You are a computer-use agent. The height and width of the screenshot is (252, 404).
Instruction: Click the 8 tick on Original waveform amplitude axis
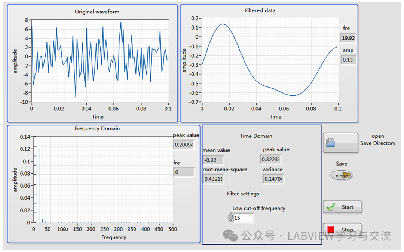coord(27,20)
